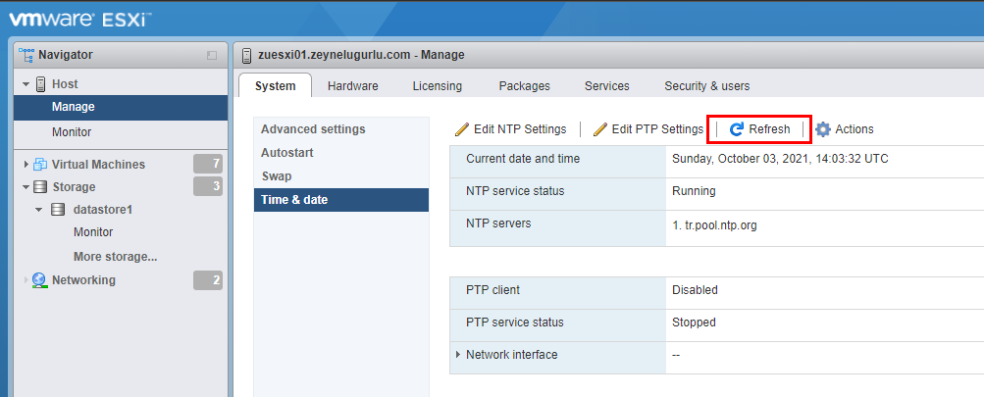Click the PTP client value Disabled
This screenshot has width=984, height=397.
[x=695, y=290]
